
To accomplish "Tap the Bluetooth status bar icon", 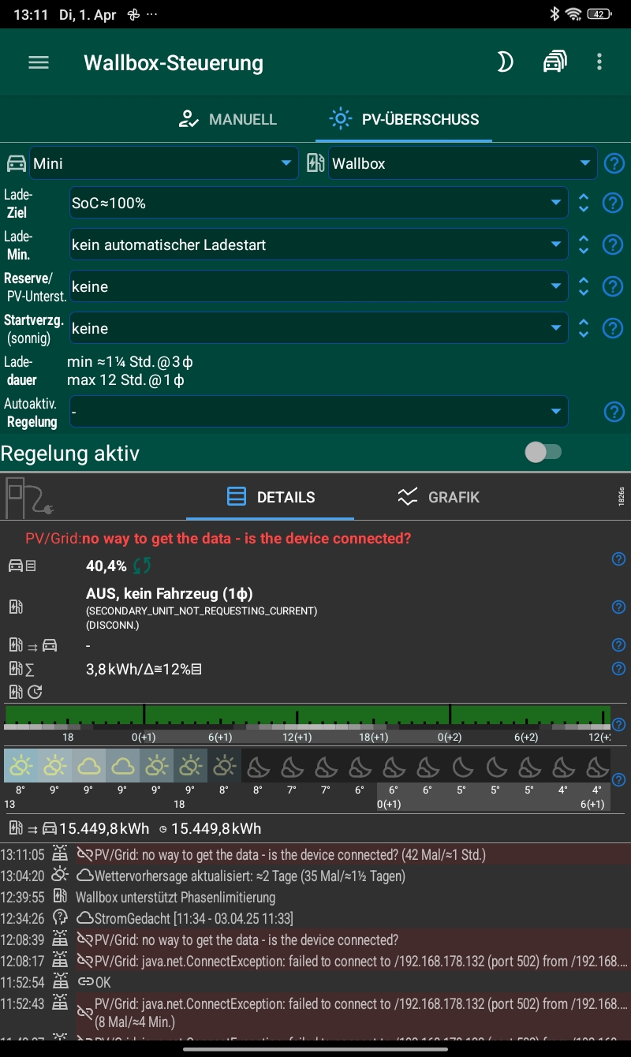I will (x=554, y=13).
